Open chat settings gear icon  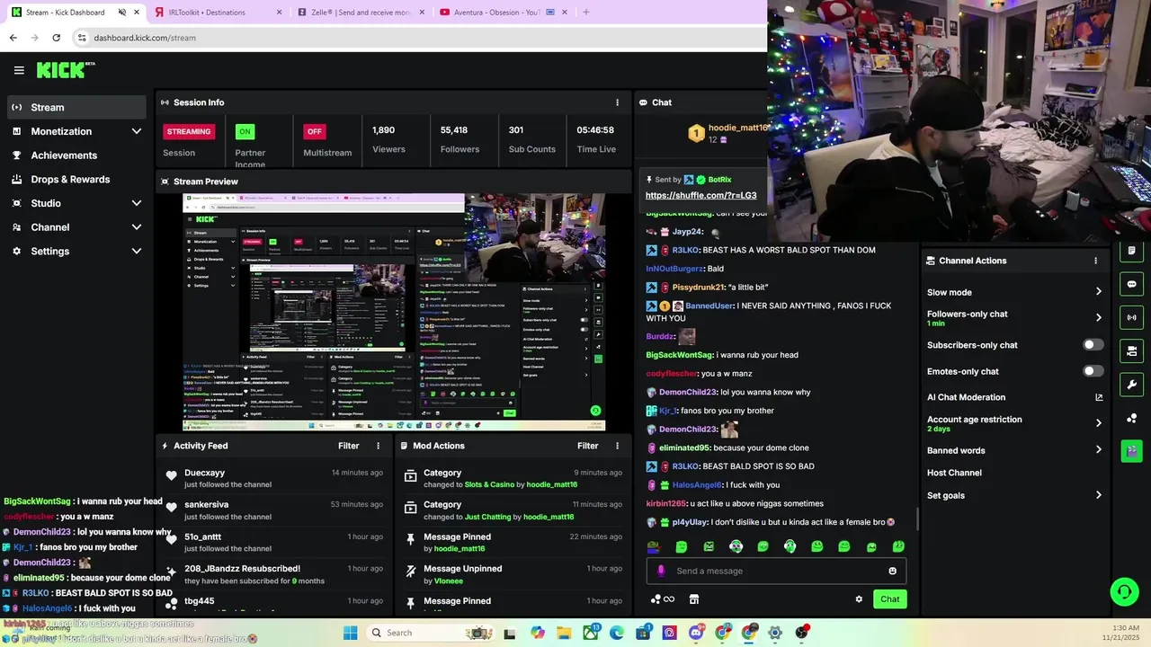[859, 599]
